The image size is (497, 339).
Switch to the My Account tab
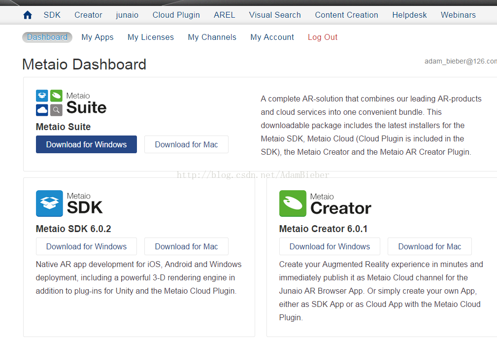(x=272, y=37)
